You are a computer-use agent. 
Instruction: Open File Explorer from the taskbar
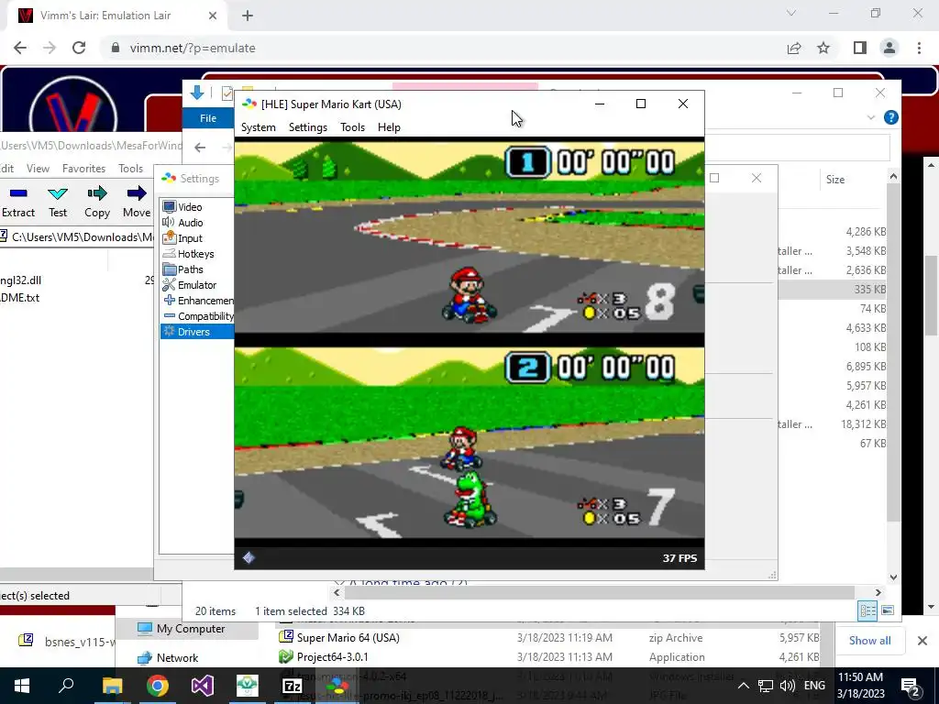[112, 686]
